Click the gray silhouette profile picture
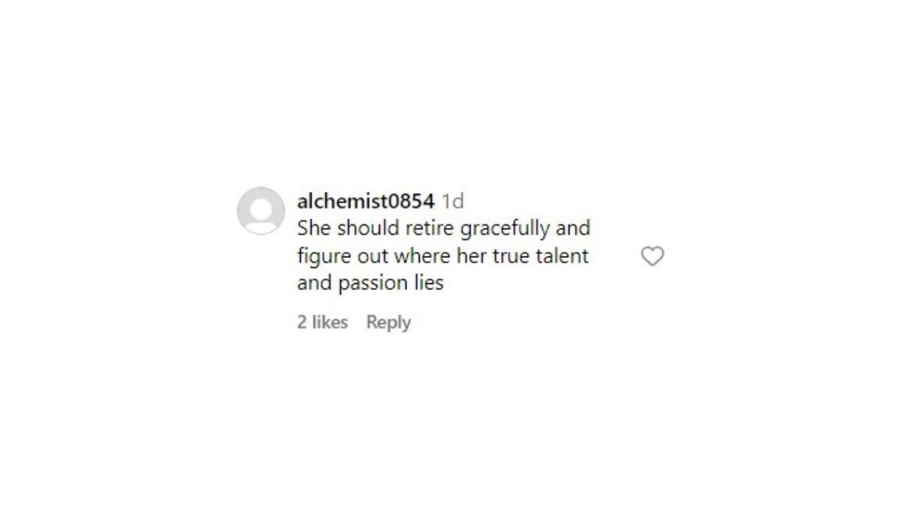Viewport: 900px width, 506px height. coord(261,211)
